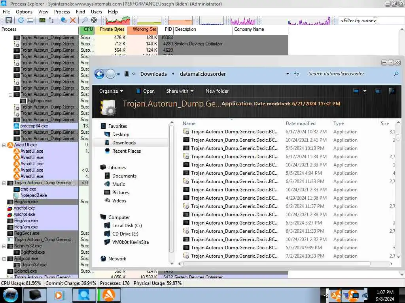Click the media player taskbar icon
Viewport: 405px width, 303px height.
[x=59, y=295]
